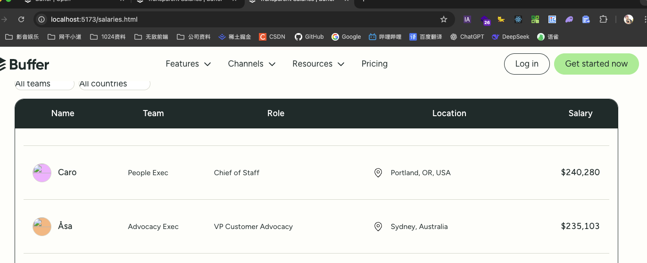This screenshot has height=263, width=647.
Task: Open the Google bookmark
Action: click(346, 37)
